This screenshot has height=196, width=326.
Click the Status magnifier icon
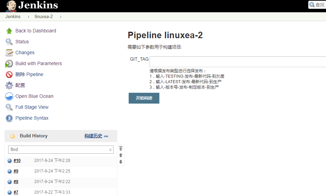click(x=9, y=42)
